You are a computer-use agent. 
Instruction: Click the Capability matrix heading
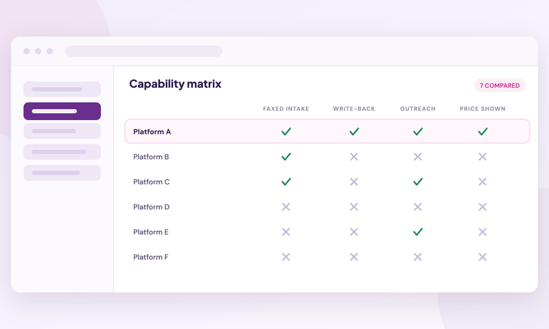(175, 84)
